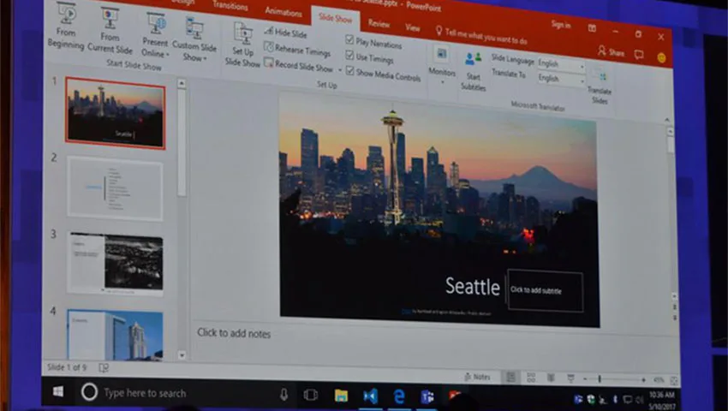Select slide 4 thumbnail
This screenshot has width=728, height=411.
pyautogui.click(x=115, y=336)
